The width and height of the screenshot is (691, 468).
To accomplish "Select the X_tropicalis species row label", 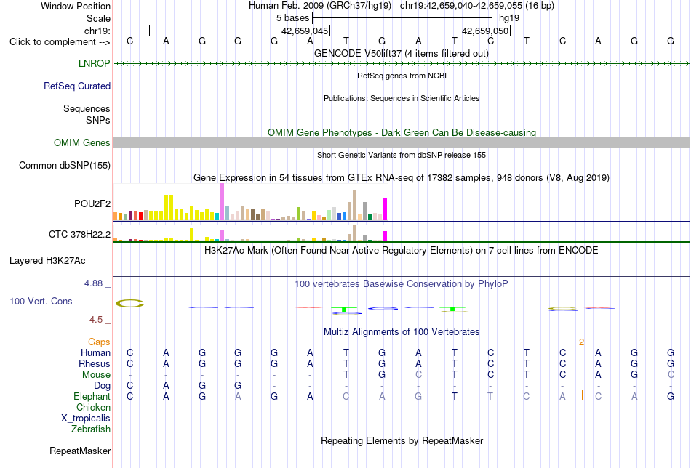I will (x=86, y=419).
